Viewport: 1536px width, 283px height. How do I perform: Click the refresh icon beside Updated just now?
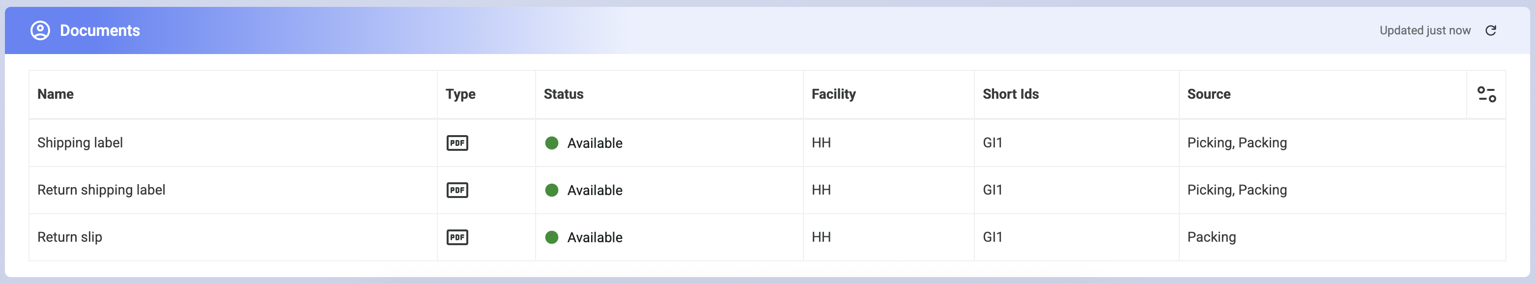click(1490, 30)
